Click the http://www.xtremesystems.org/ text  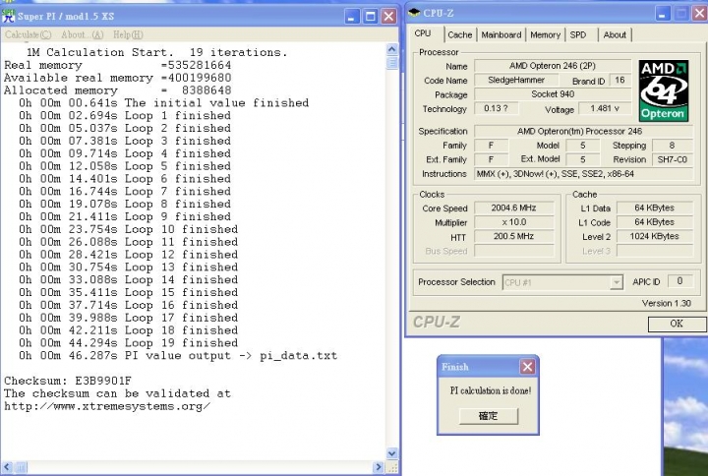pos(107,406)
